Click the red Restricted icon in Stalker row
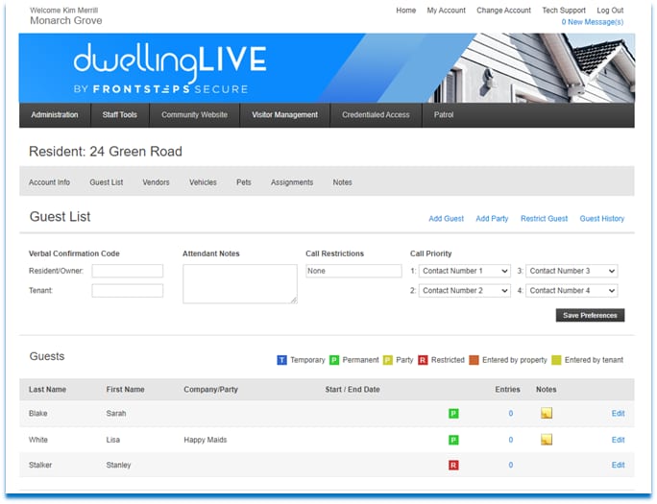657x504 pixels. coord(453,465)
